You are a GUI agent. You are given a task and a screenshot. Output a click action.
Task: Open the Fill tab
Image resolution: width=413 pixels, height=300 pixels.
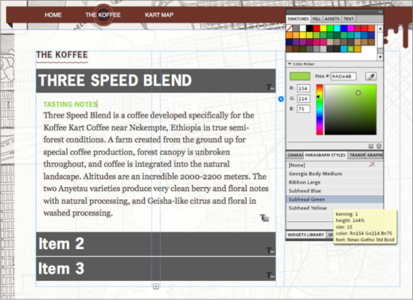pyautogui.click(x=317, y=19)
